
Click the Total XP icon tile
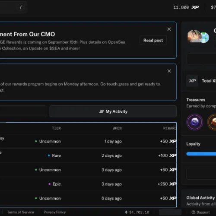coord(192,81)
